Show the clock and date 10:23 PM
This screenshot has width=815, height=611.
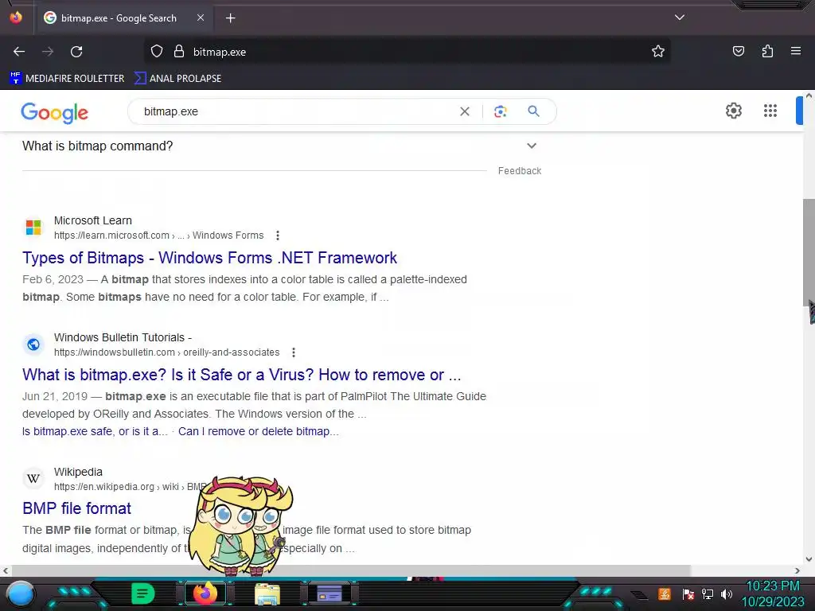[773, 593]
